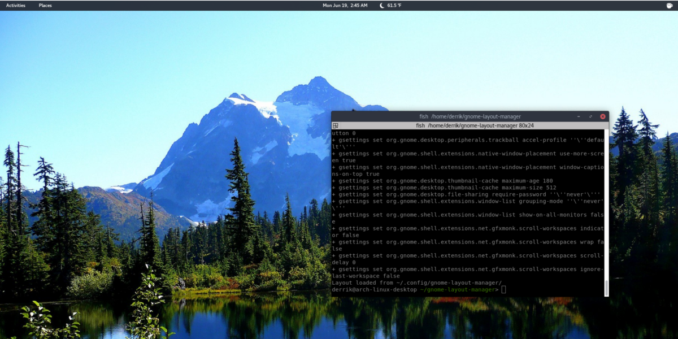Click the 'Layout loaded from' output line
Screen dimensions: 678x339
point(417,283)
